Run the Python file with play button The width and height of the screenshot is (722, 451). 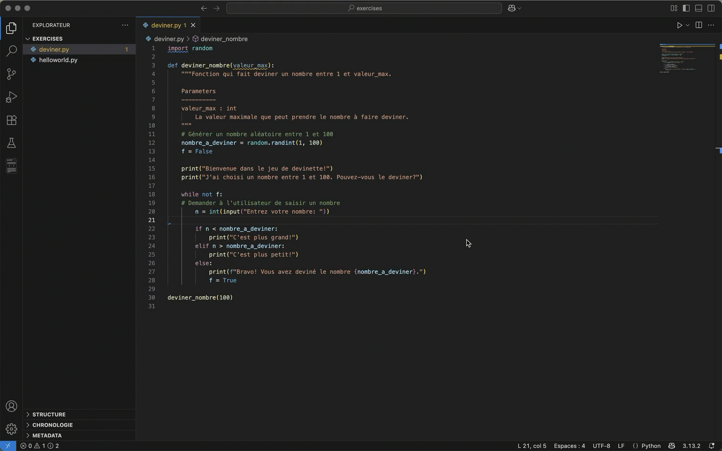tap(680, 25)
